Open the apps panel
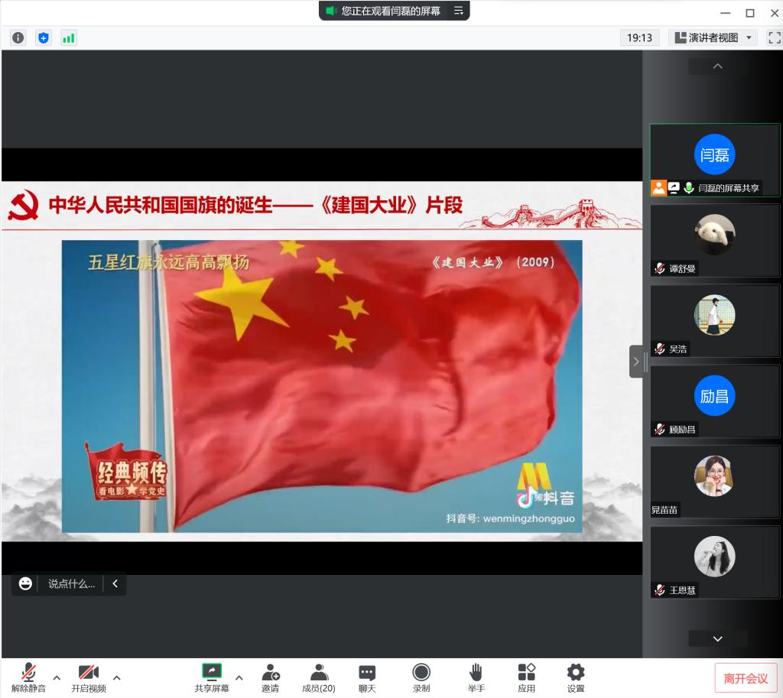Viewport: 783px width, 698px height. tap(526, 677)
